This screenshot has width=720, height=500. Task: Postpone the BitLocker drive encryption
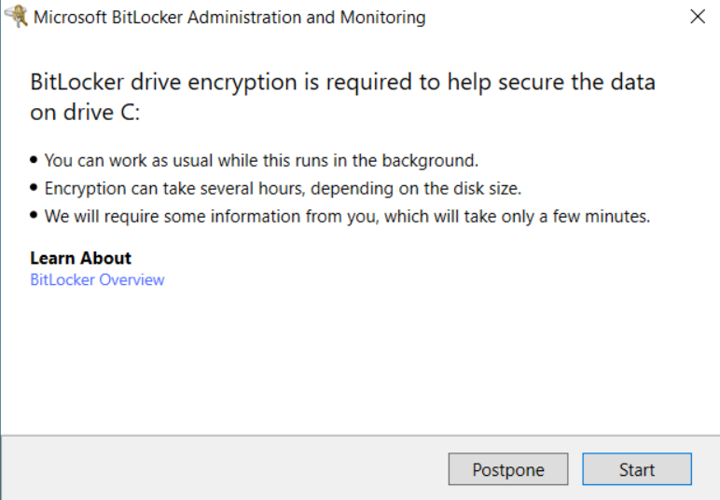[x=508, y=469]
